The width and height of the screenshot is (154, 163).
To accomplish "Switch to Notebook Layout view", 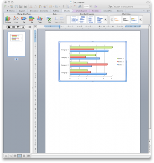I will 24,156.
